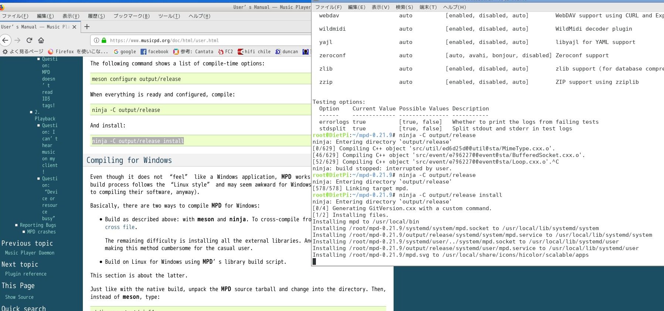Close the User's Manual tab
Image resolution: width=664 pixels, height=311 pixels.
pos(74,27)
